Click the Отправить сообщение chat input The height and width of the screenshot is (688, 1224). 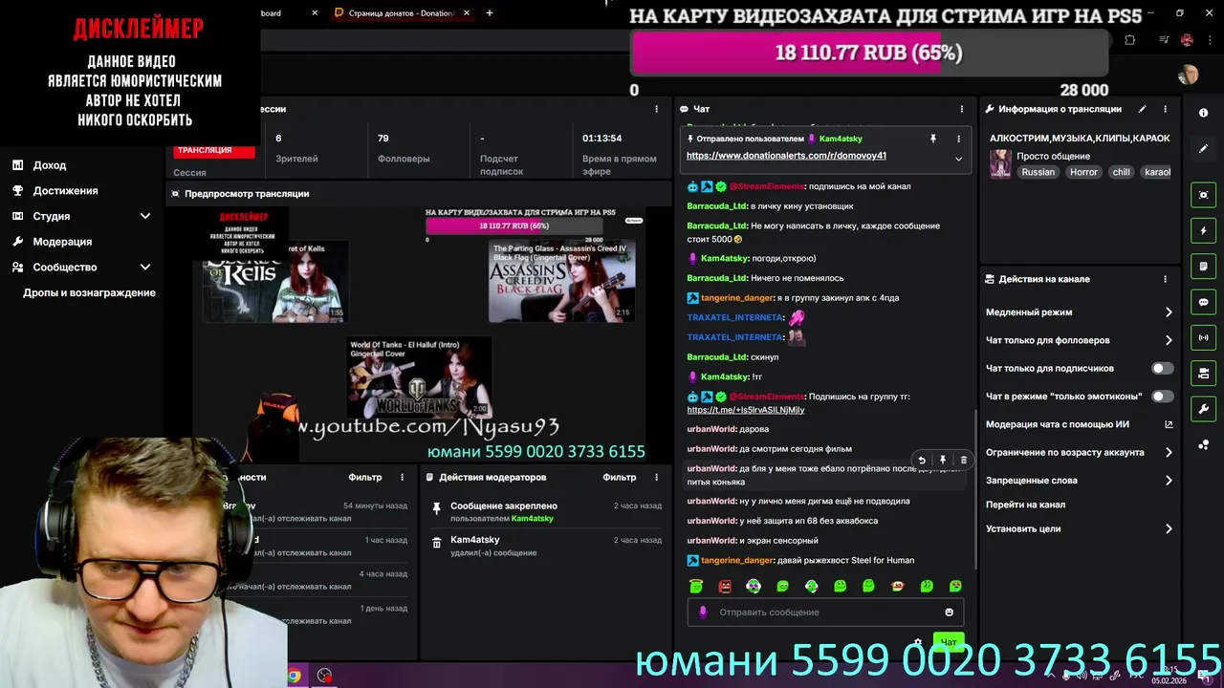824,613
